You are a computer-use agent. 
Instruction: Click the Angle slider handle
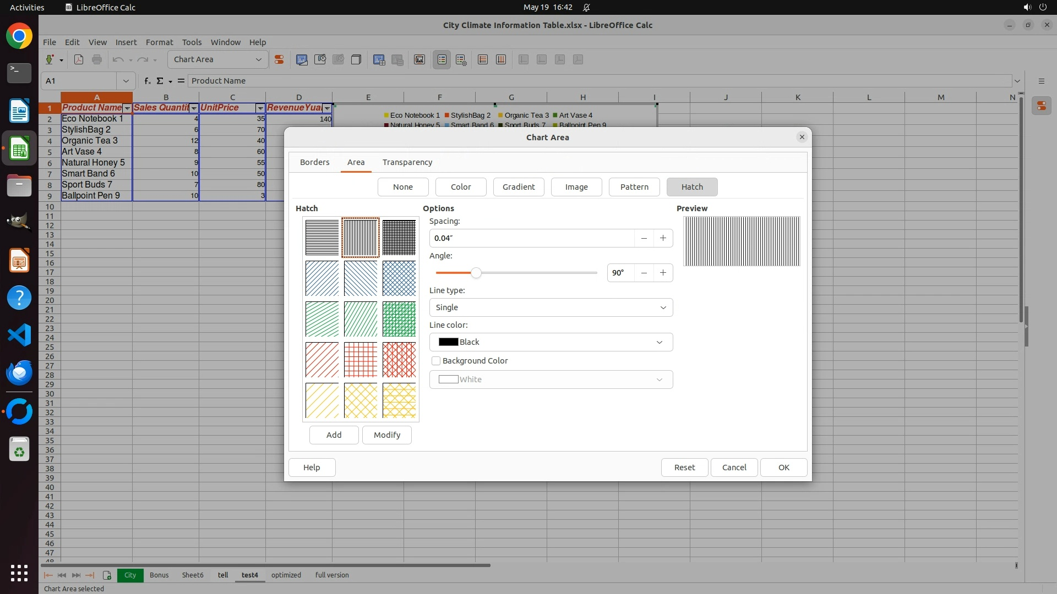476,273
